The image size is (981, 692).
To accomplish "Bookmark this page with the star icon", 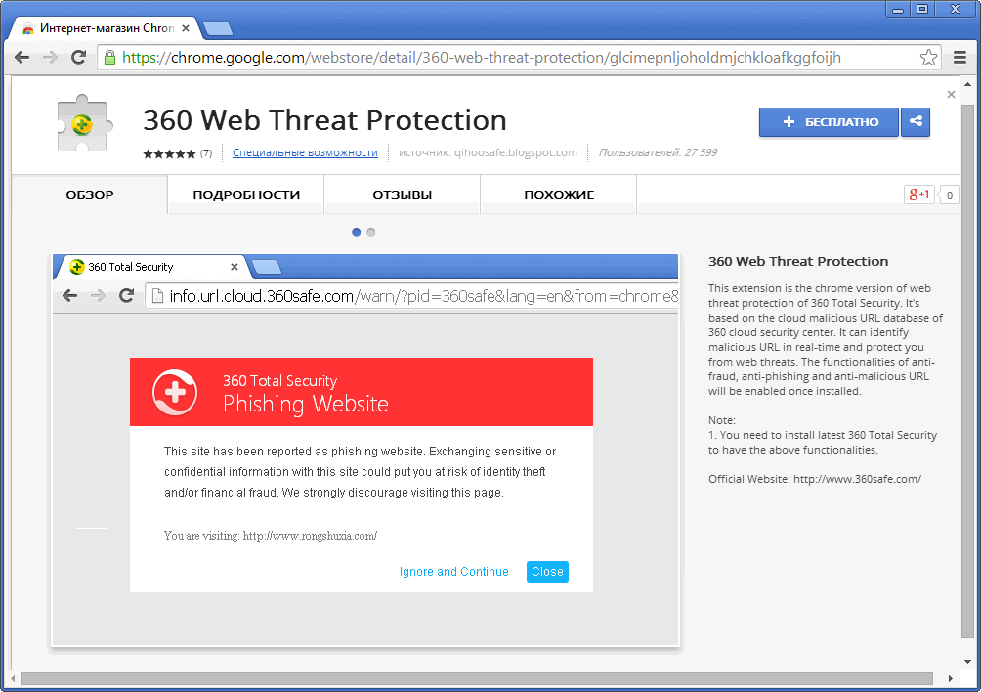I will [x=928, y=58].
